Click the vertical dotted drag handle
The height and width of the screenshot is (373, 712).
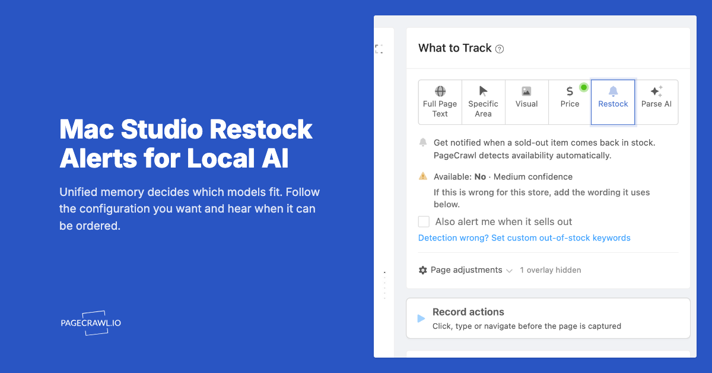click(384, 285)
